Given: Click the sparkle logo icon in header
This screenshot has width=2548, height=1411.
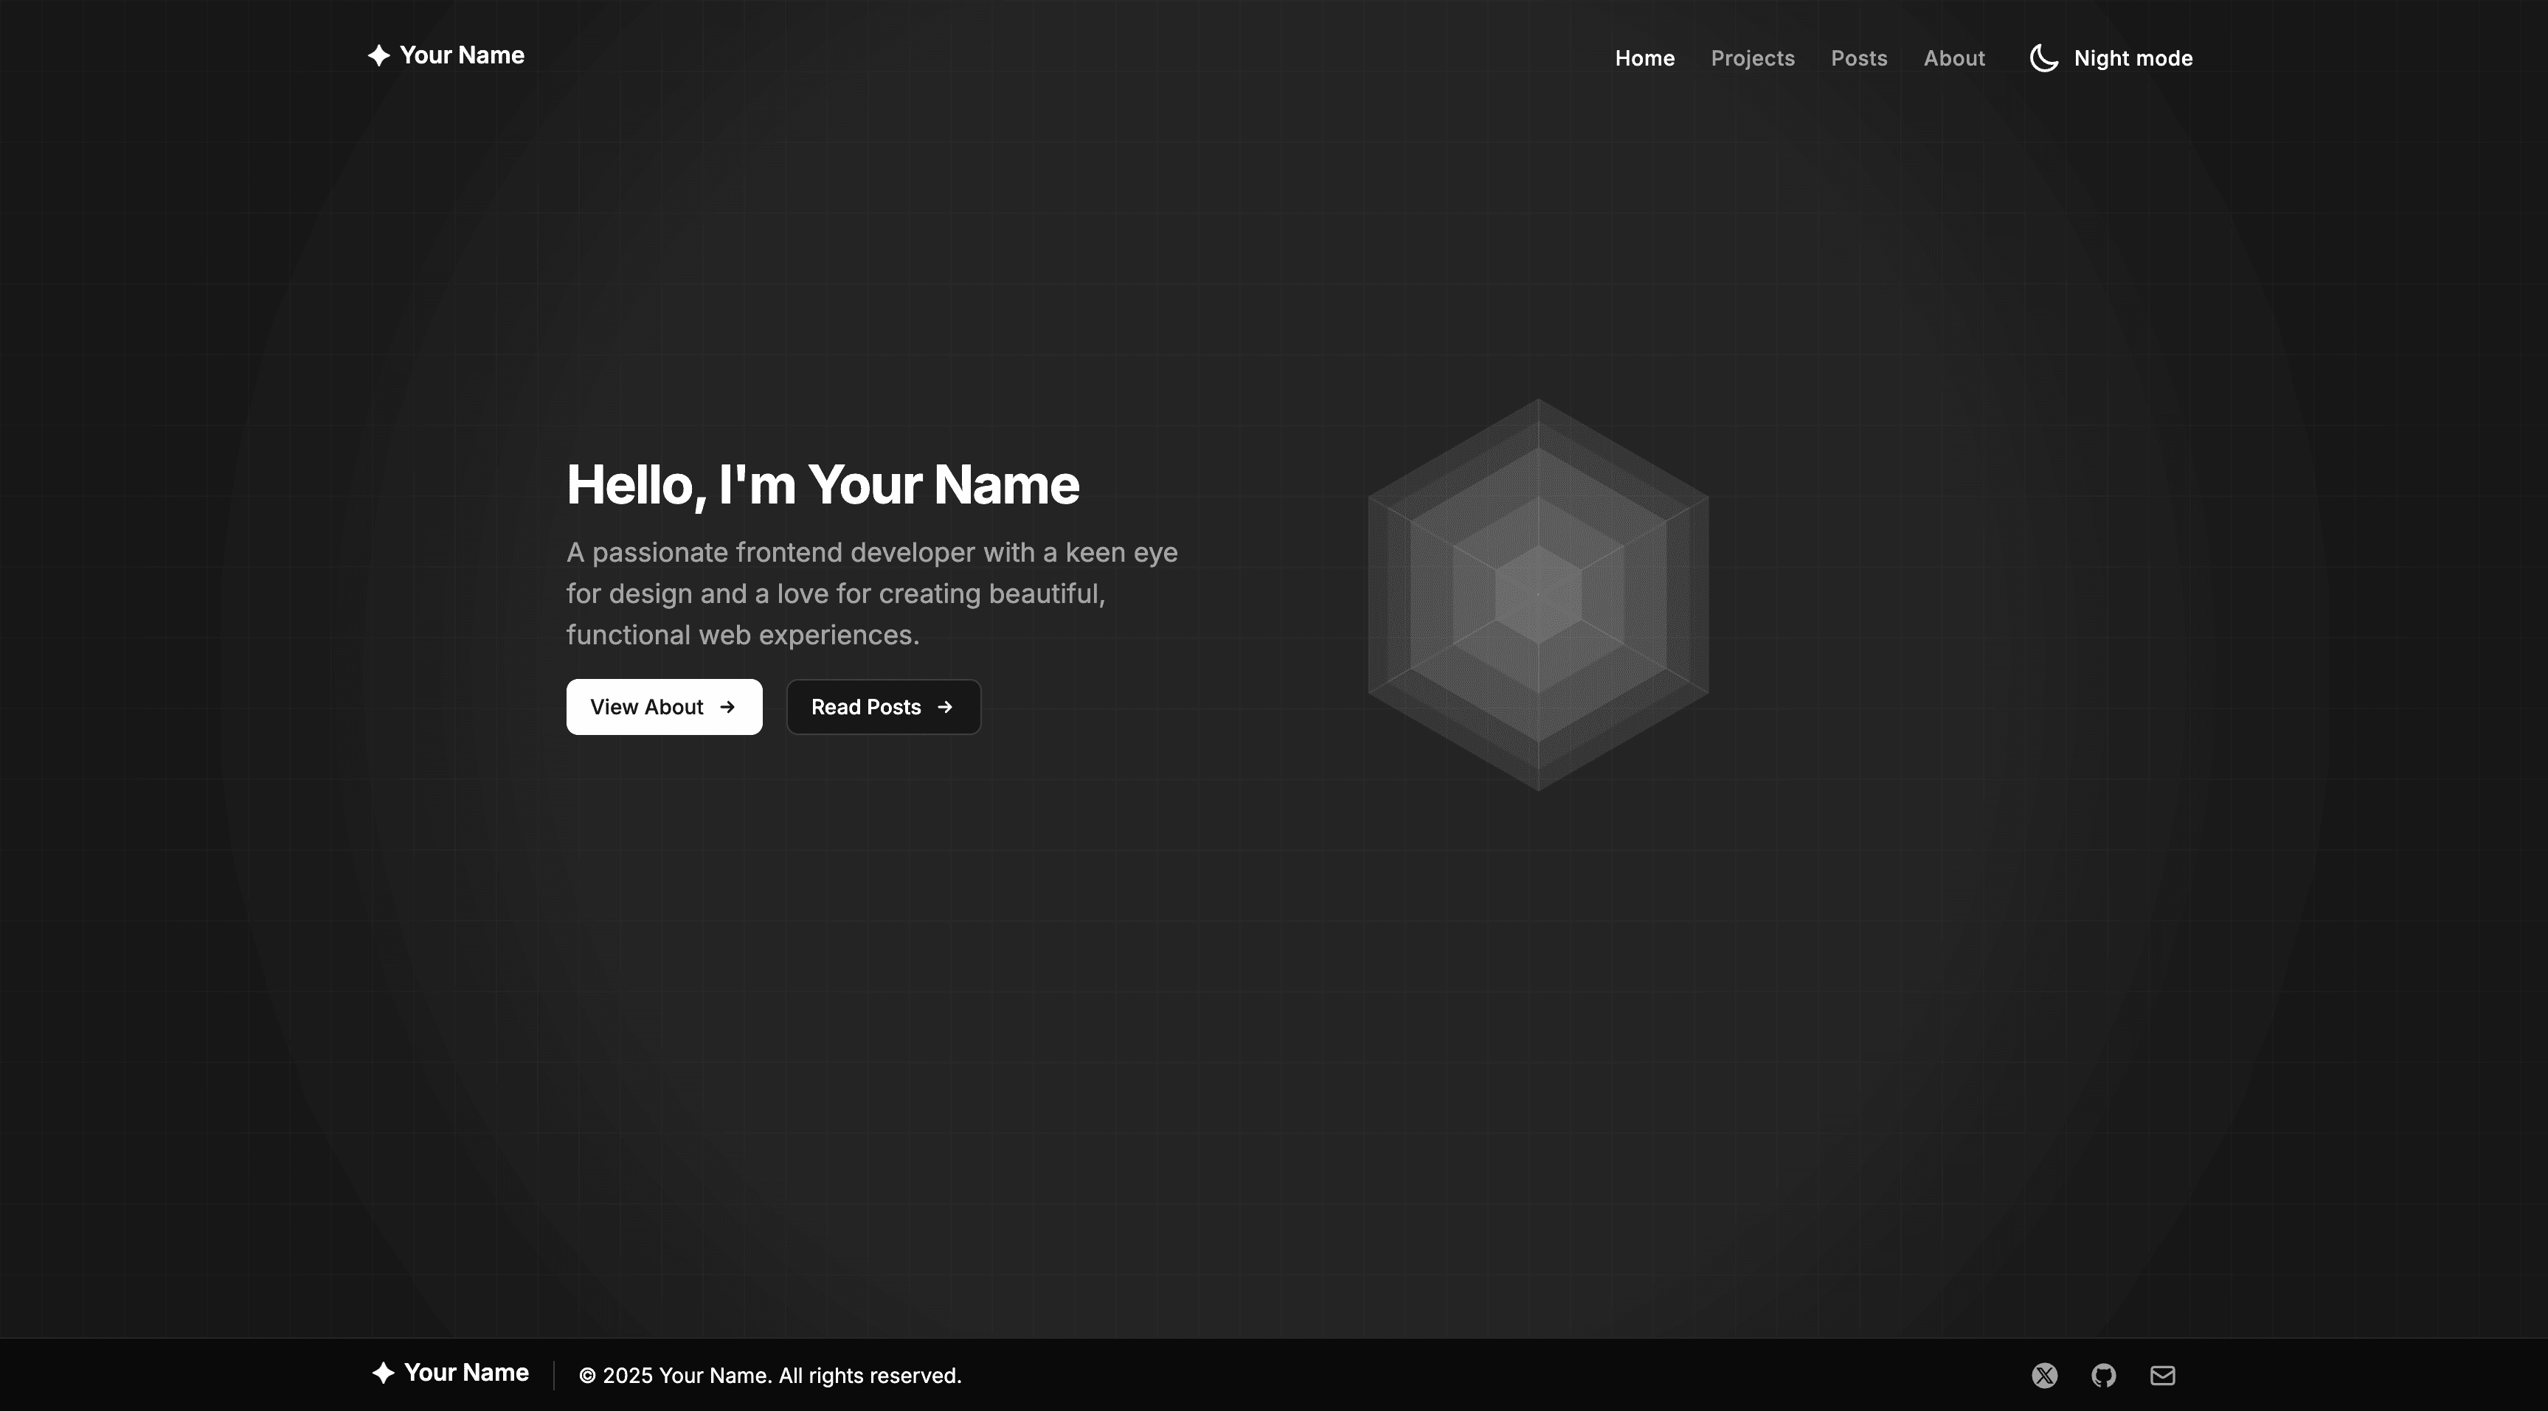Looking at the screenshot, I should tap(378, 55).
